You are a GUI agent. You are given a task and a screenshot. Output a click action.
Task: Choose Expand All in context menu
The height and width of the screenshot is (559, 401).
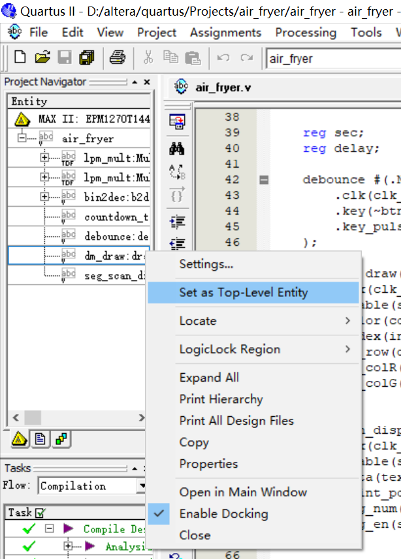253,378
